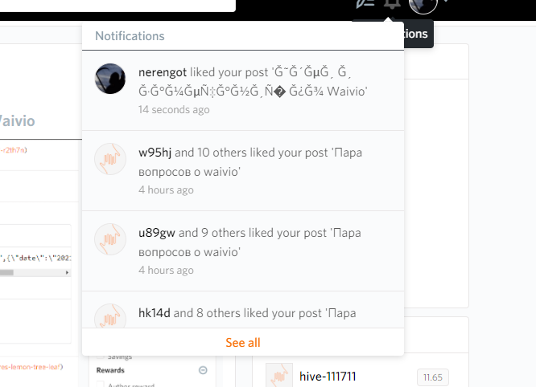Viewport: 536px width, 387px height.
Task: Click u89gw's avatar icon
Action: click(110, 239)
